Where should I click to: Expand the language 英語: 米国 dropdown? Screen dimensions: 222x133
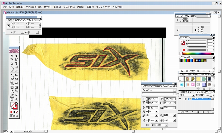(x=166, y=125)
